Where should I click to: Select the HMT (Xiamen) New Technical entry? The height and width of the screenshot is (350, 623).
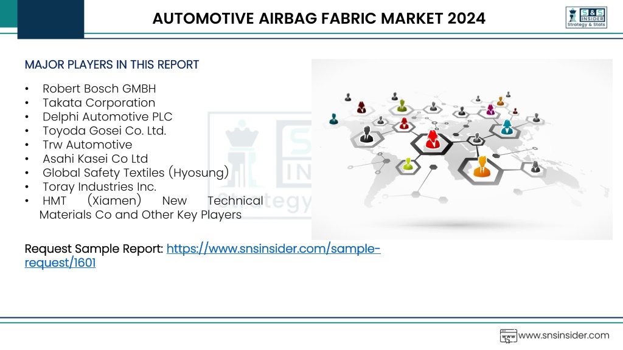(x=153, y=201)
